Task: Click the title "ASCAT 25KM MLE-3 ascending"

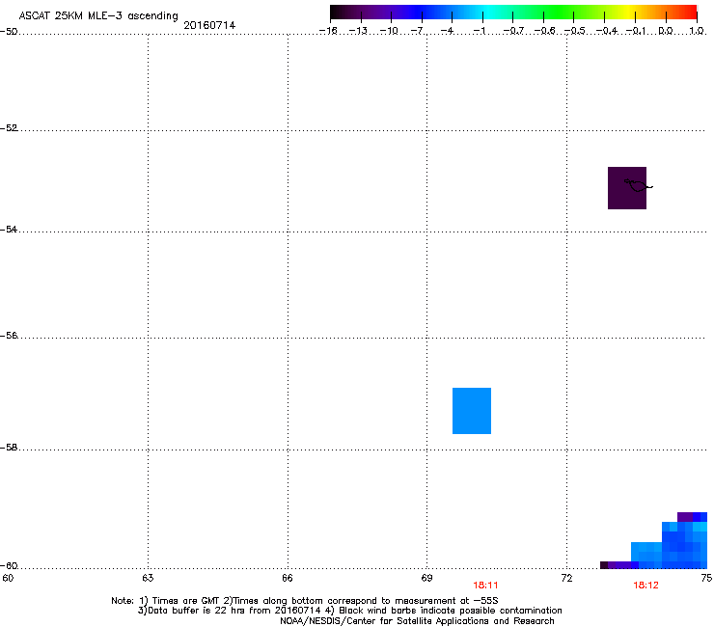Action: coord(98,16)
